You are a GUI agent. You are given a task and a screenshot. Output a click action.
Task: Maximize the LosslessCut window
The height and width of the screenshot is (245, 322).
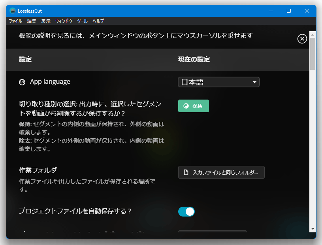point(289,11)
